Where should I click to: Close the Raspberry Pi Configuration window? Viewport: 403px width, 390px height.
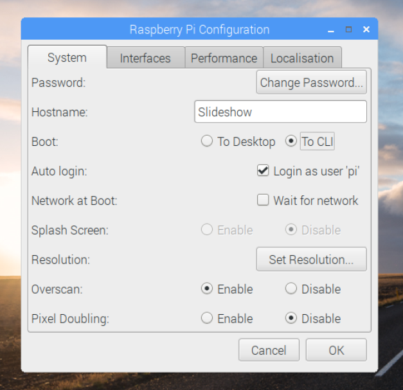(x=366, y=30)
